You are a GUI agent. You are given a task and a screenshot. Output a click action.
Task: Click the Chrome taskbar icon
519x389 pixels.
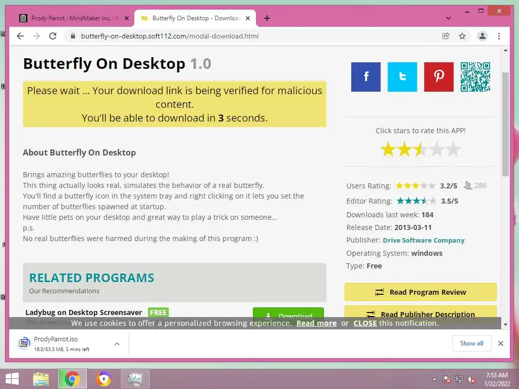pyautogui.click(x=72, y=379)
